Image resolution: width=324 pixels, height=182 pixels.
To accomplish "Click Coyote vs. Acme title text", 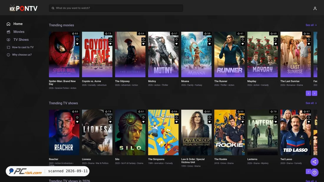I will point(91,81).
